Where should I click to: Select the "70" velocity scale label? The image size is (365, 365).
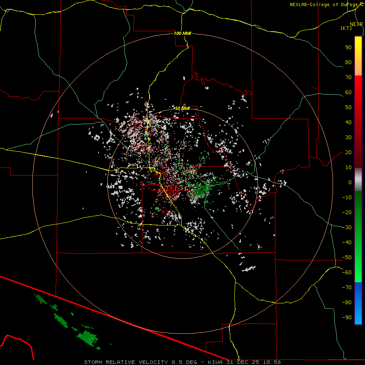tap(348, 77)
